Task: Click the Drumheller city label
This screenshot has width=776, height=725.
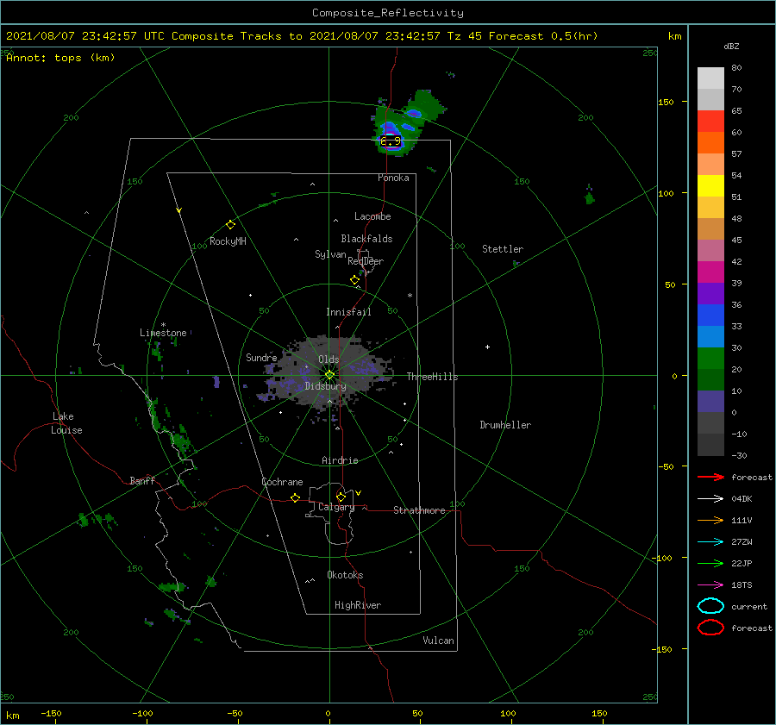Action: [x=505, y=425]
